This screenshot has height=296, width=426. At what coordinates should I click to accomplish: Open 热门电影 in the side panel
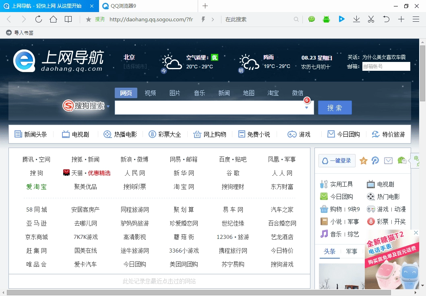tap(383, 196)
